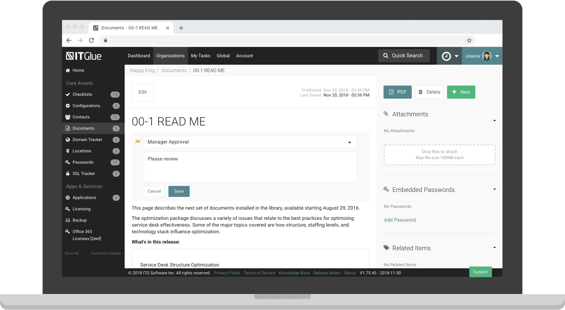Click the Quick Search box
This screenshot has height=310, width=565.
coord(404,55)
